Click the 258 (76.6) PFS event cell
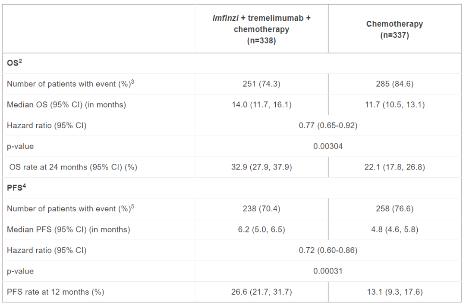The height and width of the screenshot is (305, 466). click(x=395, y=209)
